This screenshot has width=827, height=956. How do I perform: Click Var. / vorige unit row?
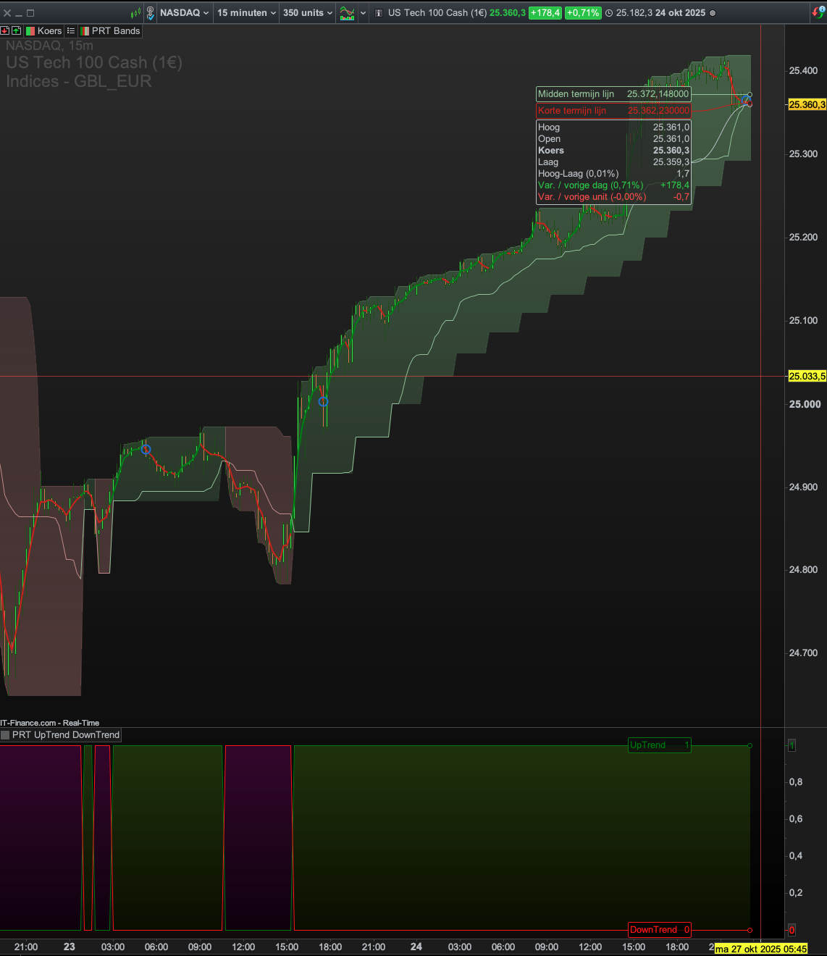tap(613, 197)
